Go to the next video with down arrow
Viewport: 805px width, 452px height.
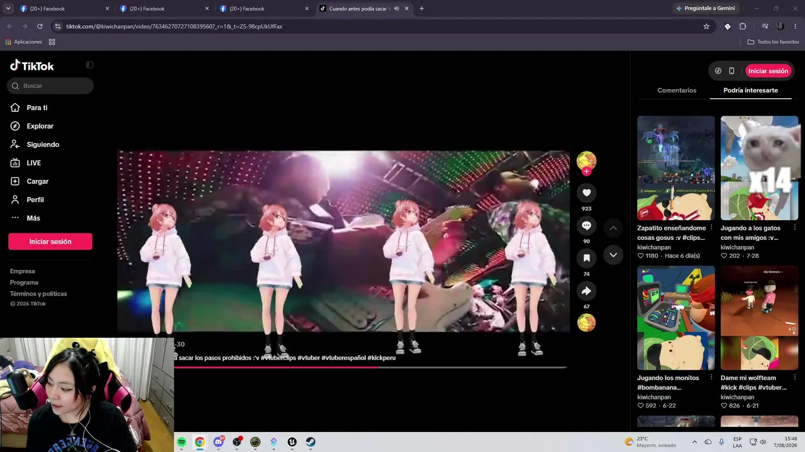coord(613,255)
